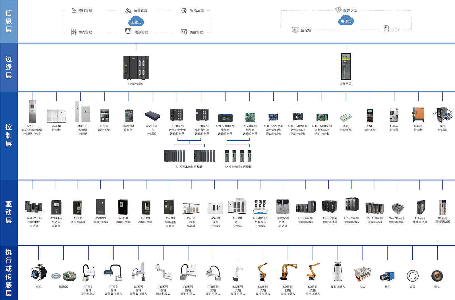Select the 机器人控制器 image
Image resolution: width=455 pixels, height=300 pixels.
(394, 115)
